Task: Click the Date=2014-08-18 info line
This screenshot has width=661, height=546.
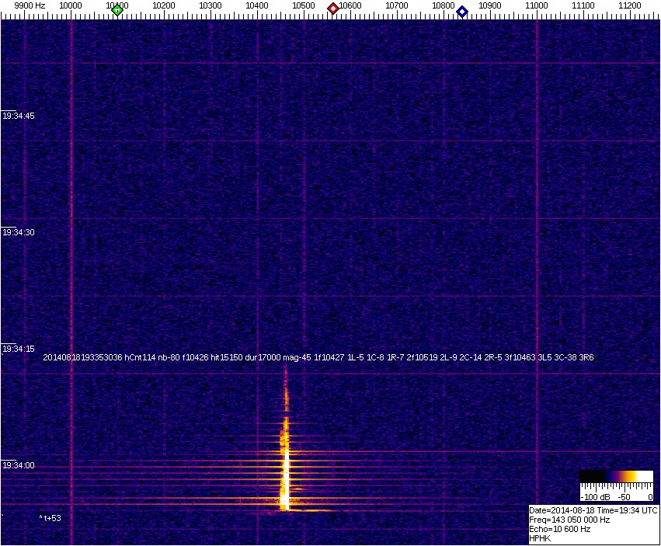Action: coord(593,510)
